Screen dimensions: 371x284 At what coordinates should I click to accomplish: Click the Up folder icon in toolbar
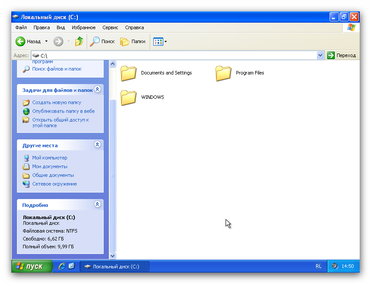click(x=79, y=41)
